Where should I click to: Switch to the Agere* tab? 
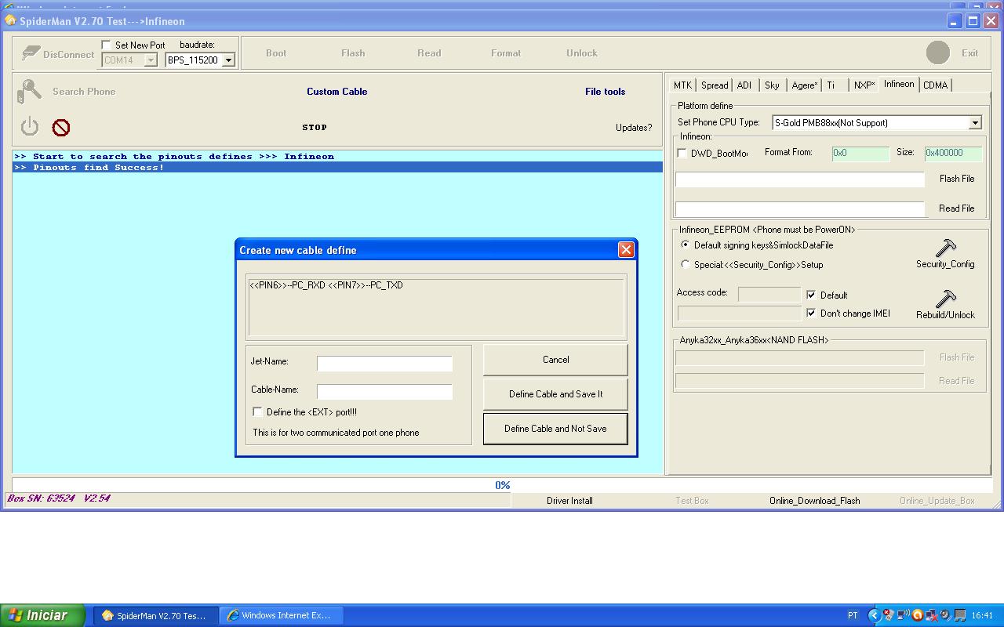coord(804,85)
